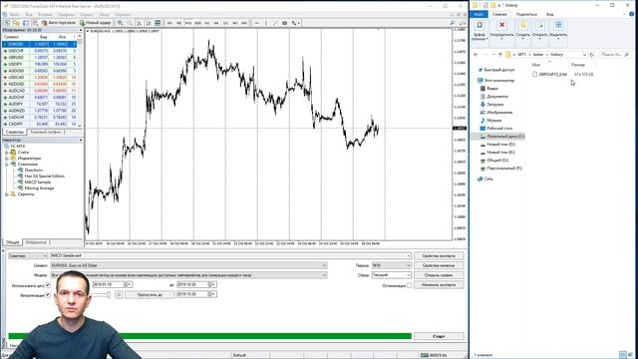Click the trendline drawing tool icon
This screenshot has height=359, width=638.
(275, 23)
